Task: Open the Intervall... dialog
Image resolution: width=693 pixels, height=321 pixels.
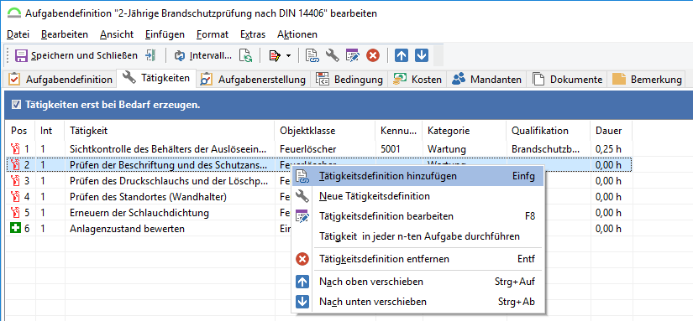Action: point(204,55)
